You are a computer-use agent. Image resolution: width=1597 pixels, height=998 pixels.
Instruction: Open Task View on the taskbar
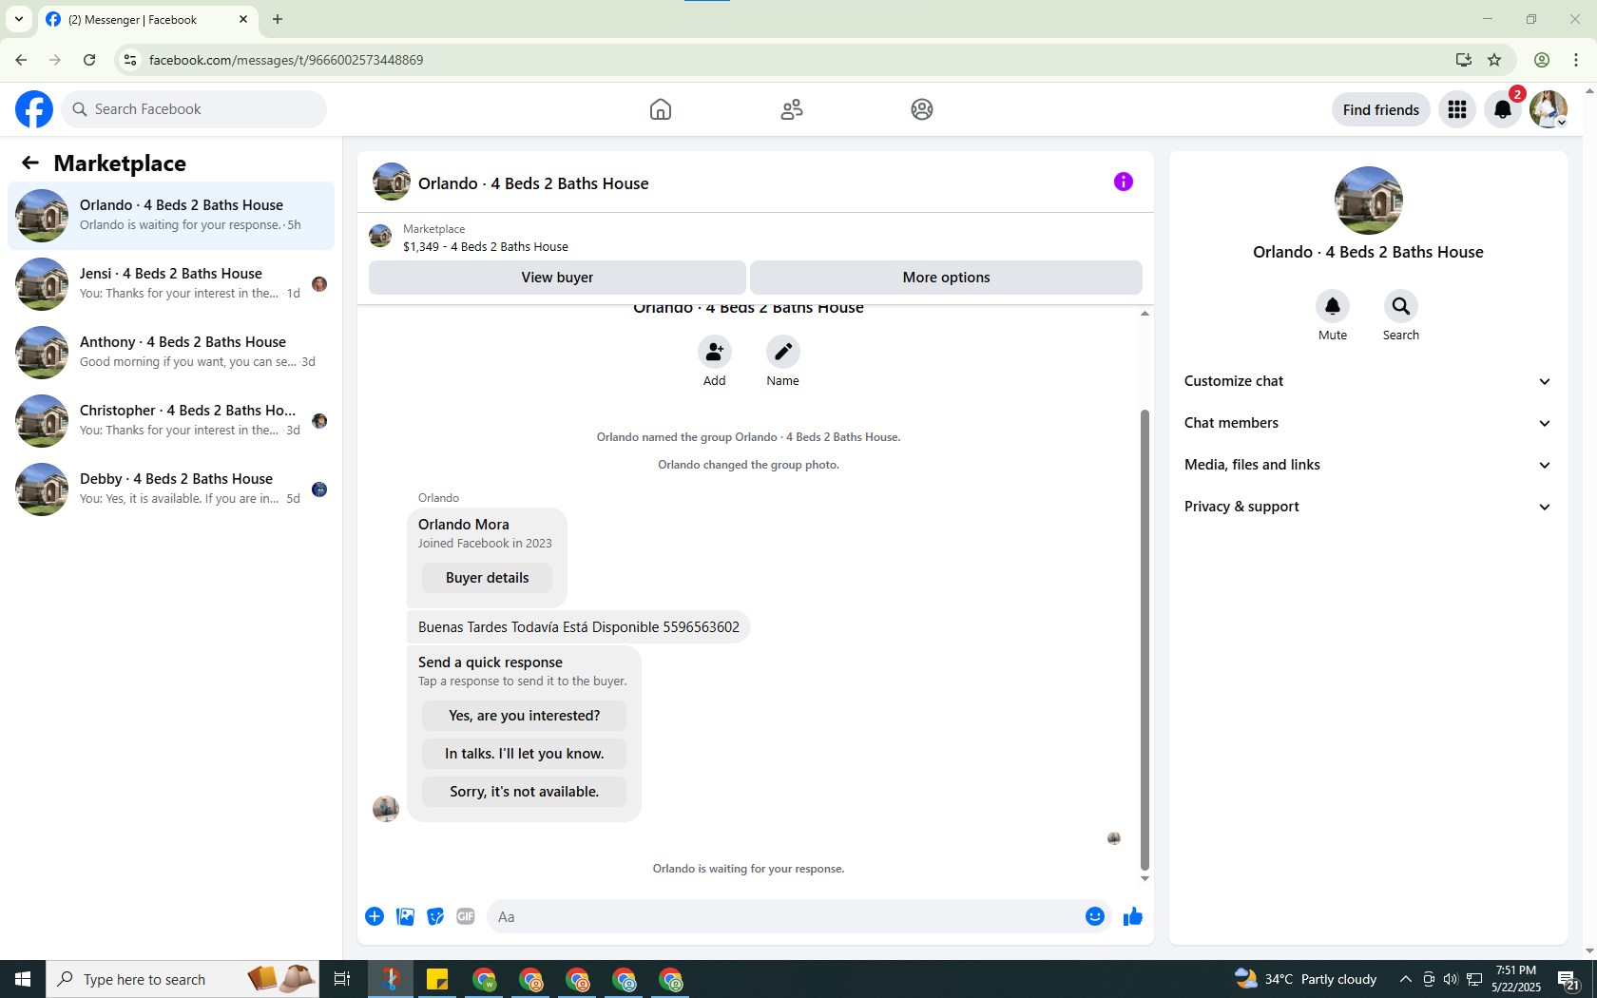[x=342, y=979]
